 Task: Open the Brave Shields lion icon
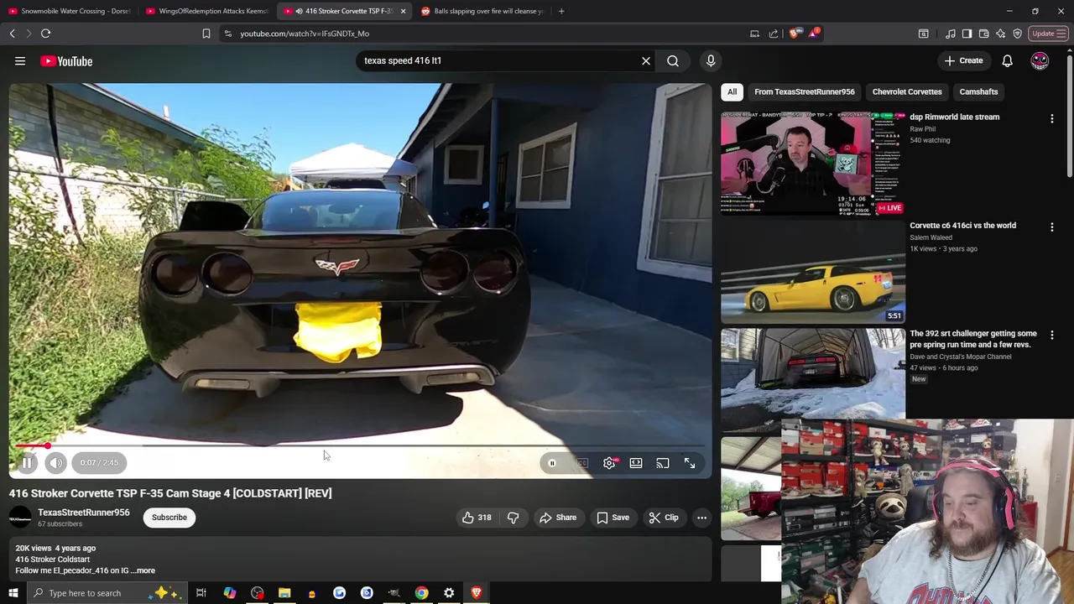coord(794,34)
